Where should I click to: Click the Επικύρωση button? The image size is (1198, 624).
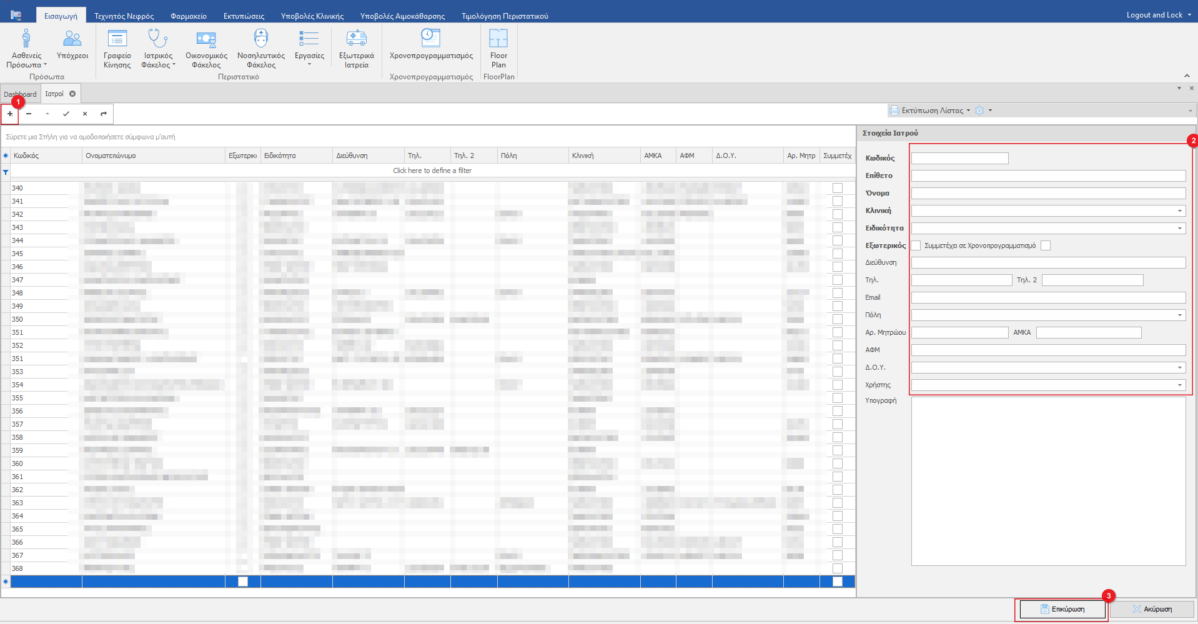pos(1062,609)
